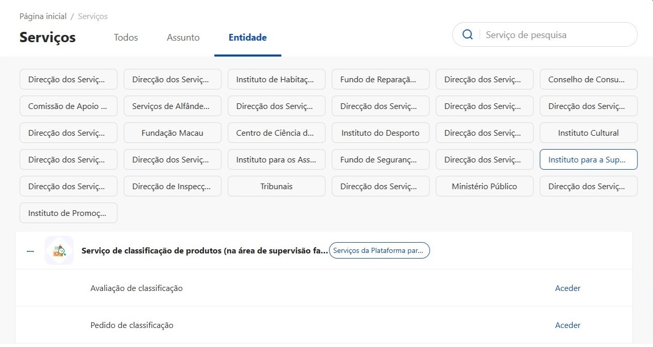Choose Instituto do Desporto entity
The image size is (653, 347).
point(380,133)
